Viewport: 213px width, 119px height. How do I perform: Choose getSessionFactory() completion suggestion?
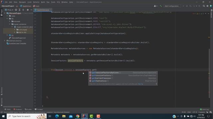click(123, 75)
